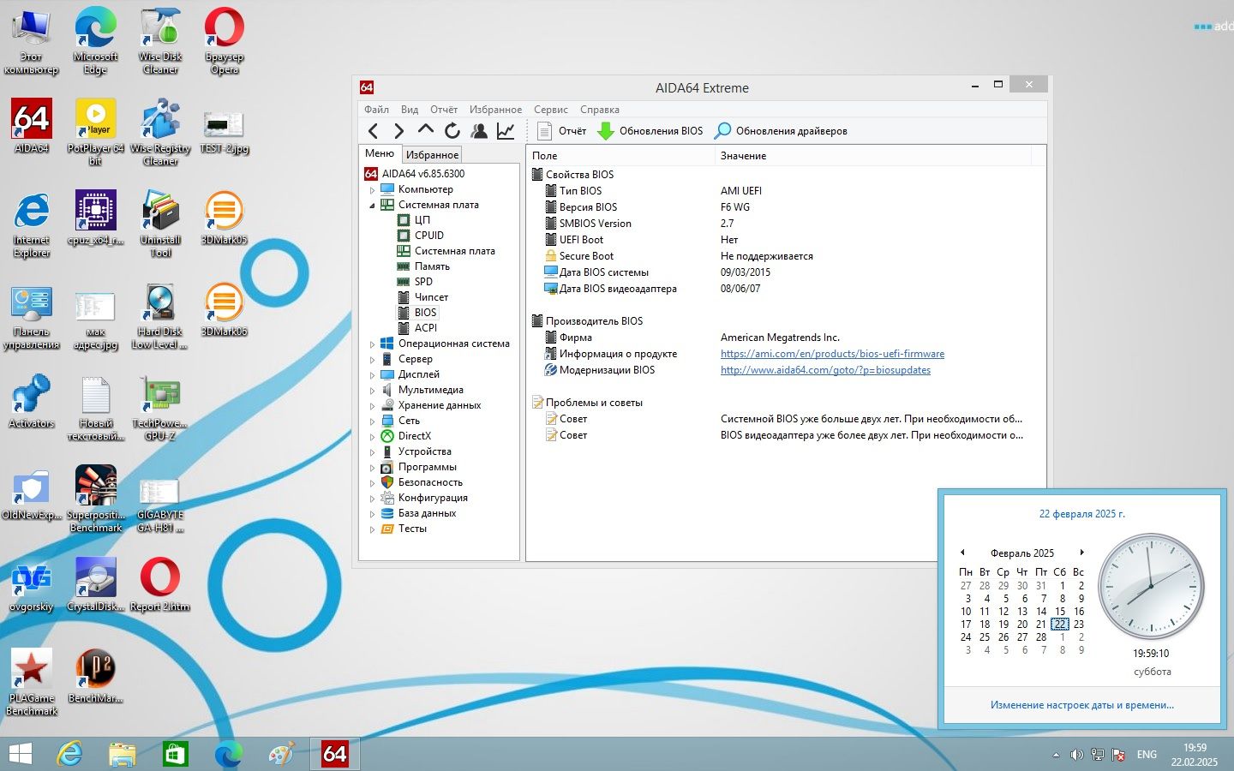This screenshot has width=1234, height=771.
Task: Click Изменение настроек даты и времени link
Action: point(1082,705)
